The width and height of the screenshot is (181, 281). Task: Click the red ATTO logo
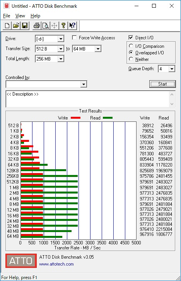(21, 261)
